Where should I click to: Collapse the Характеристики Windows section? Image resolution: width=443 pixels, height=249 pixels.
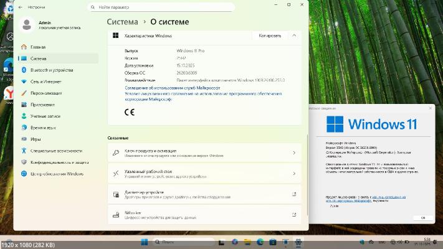294,35
